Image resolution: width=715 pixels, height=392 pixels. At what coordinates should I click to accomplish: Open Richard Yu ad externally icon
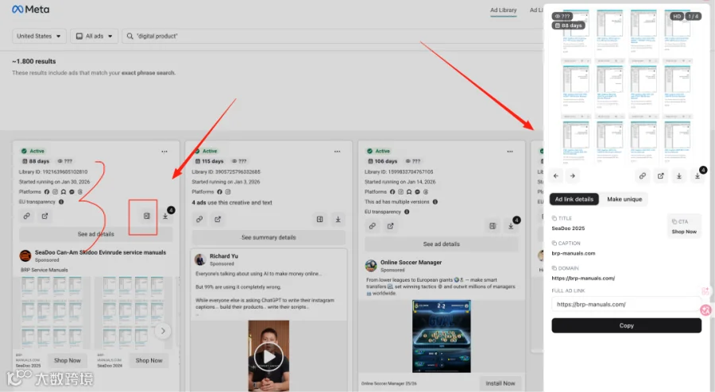[218, 219]
